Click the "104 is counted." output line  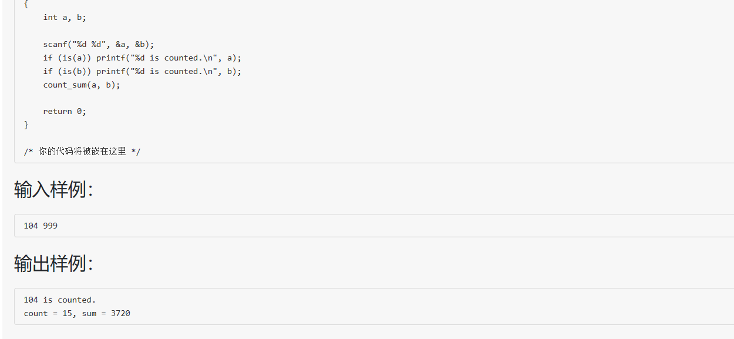(x=60, y=300)
